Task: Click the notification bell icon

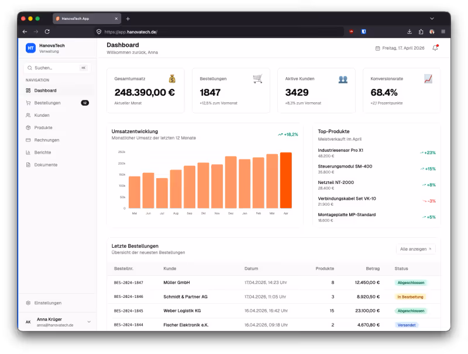Action: [x=435, y=48]
